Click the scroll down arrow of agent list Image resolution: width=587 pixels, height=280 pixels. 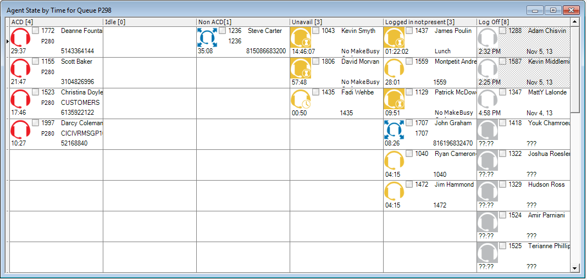click(575, 268)
